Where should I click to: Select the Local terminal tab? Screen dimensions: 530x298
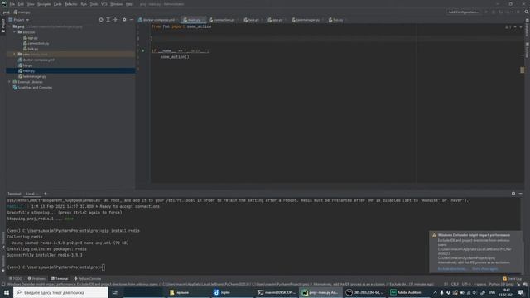coord(31,194)
